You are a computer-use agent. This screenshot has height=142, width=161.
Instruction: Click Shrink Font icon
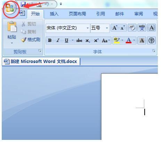[122, 28]
